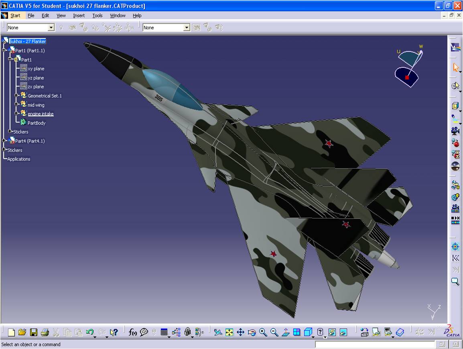Click the Create Camera icon
Viewport: 463px width, 349px height.
pos(455,131)
